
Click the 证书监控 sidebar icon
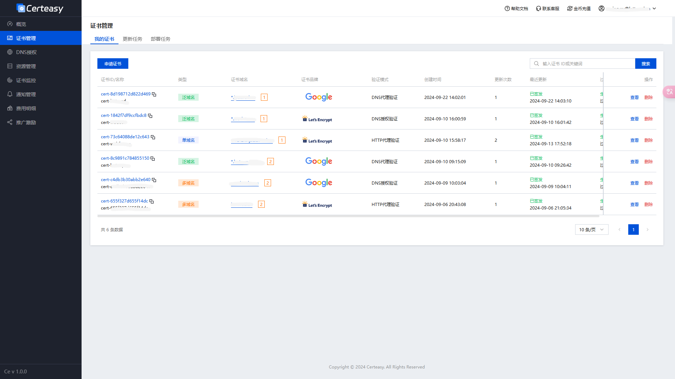(x=10, y=80)
